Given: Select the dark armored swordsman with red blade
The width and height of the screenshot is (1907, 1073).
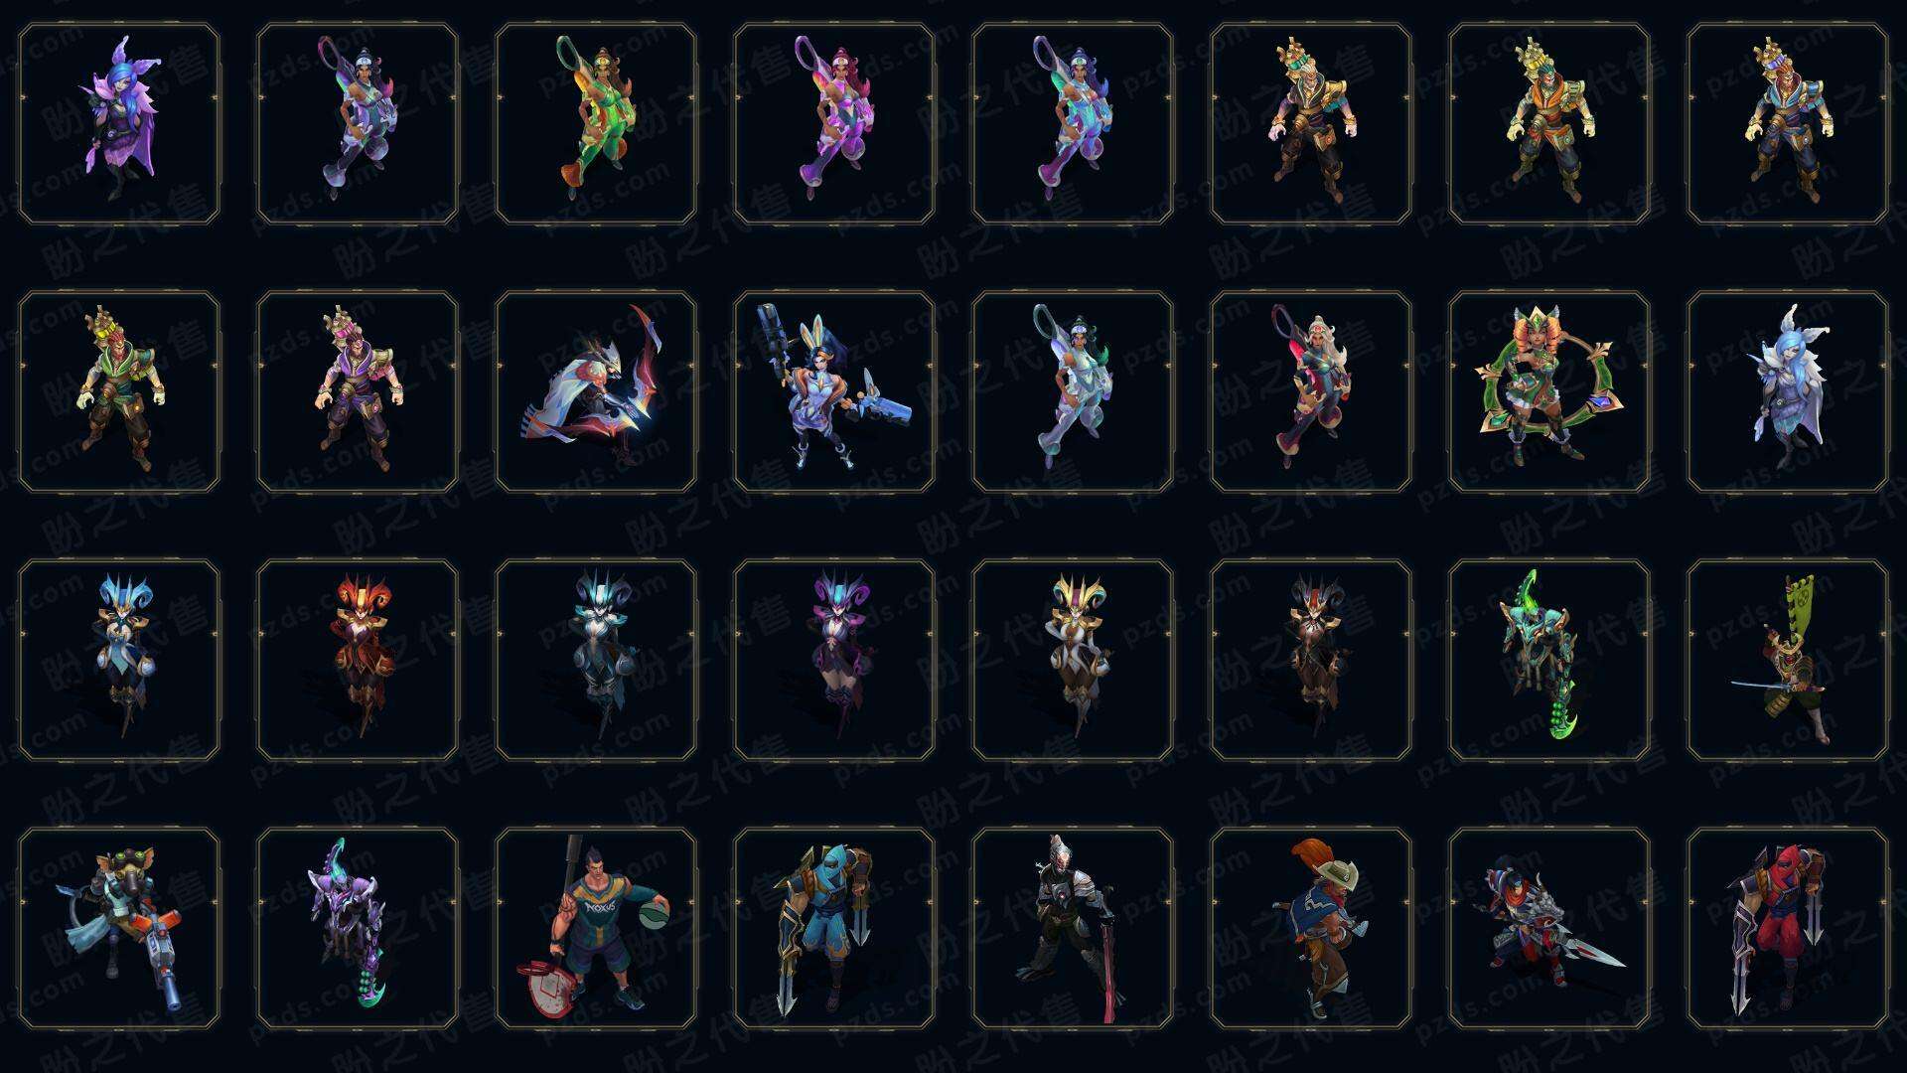Looking at the screenshot, I should point(1073,928).
